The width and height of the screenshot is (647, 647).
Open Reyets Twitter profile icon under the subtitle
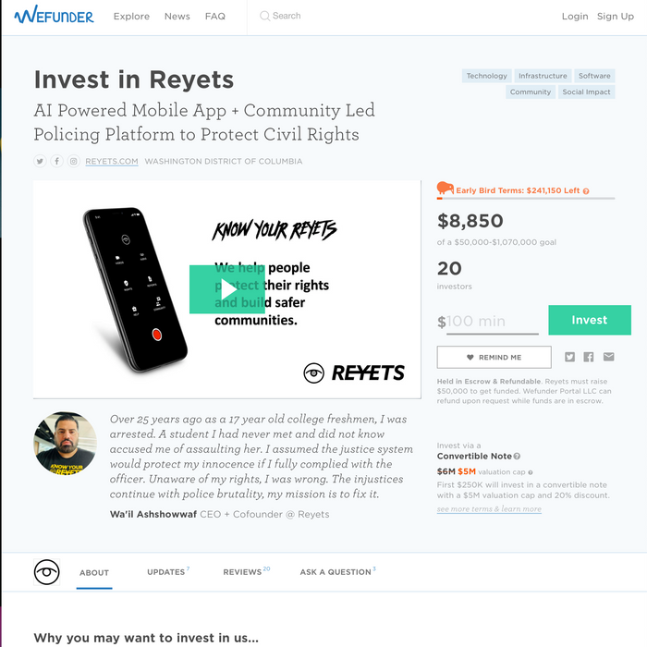point(40,161)
